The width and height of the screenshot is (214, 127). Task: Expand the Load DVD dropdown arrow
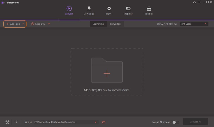tap(49, 24)
